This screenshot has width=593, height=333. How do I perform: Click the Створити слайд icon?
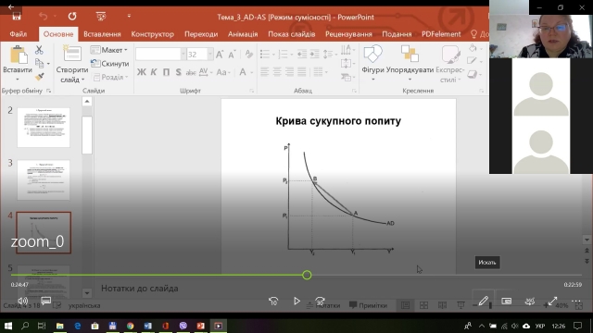coord(72,54)
